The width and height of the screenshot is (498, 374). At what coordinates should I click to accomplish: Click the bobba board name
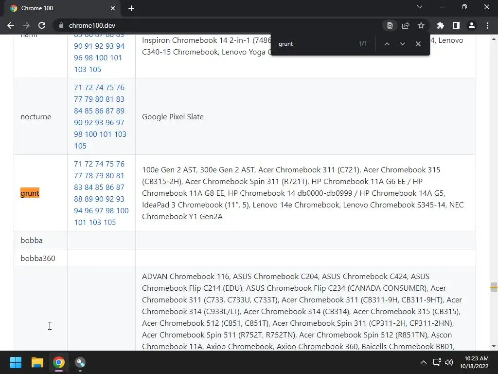click(x=32, y=240)
